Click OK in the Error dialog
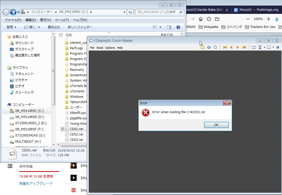 coord(216,125)
